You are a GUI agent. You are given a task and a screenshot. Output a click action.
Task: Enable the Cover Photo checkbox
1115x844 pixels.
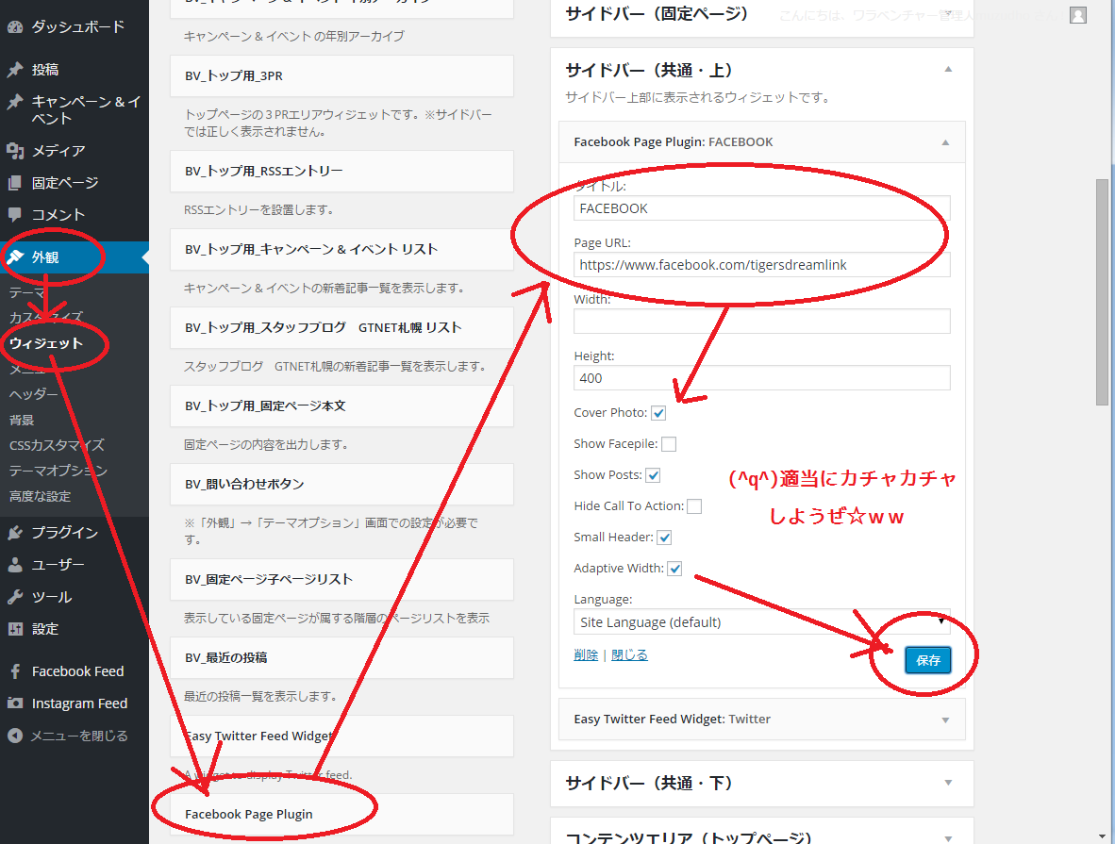(658, 413)
